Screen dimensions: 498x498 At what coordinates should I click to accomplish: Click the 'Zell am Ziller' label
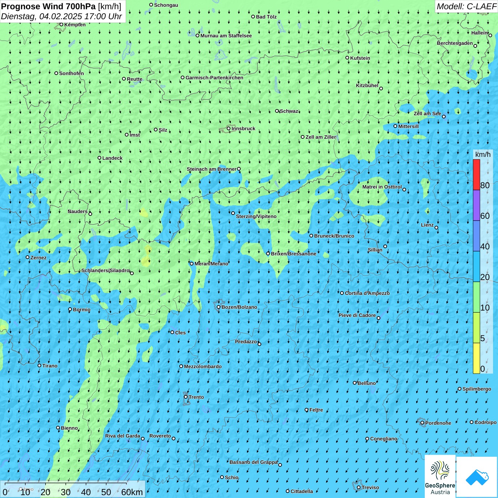coord(321,137)
